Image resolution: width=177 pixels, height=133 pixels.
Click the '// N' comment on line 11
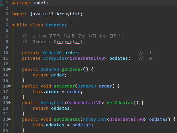click(x=145, y=58)
